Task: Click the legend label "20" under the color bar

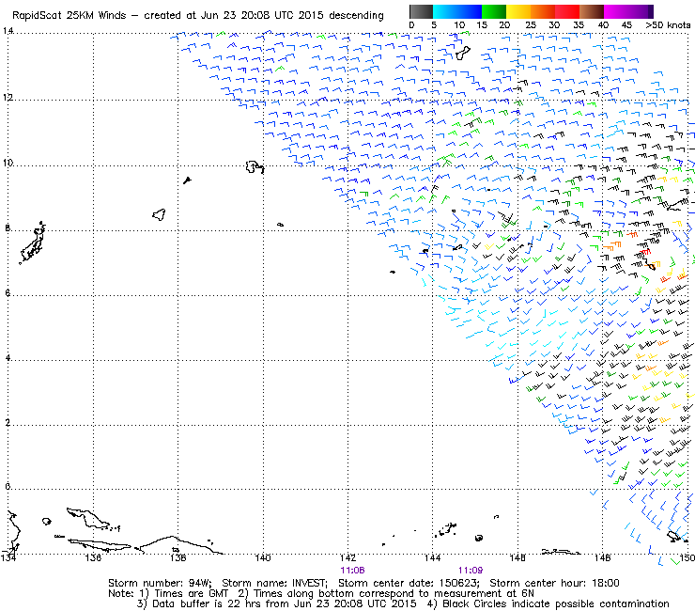Action: 504,24
